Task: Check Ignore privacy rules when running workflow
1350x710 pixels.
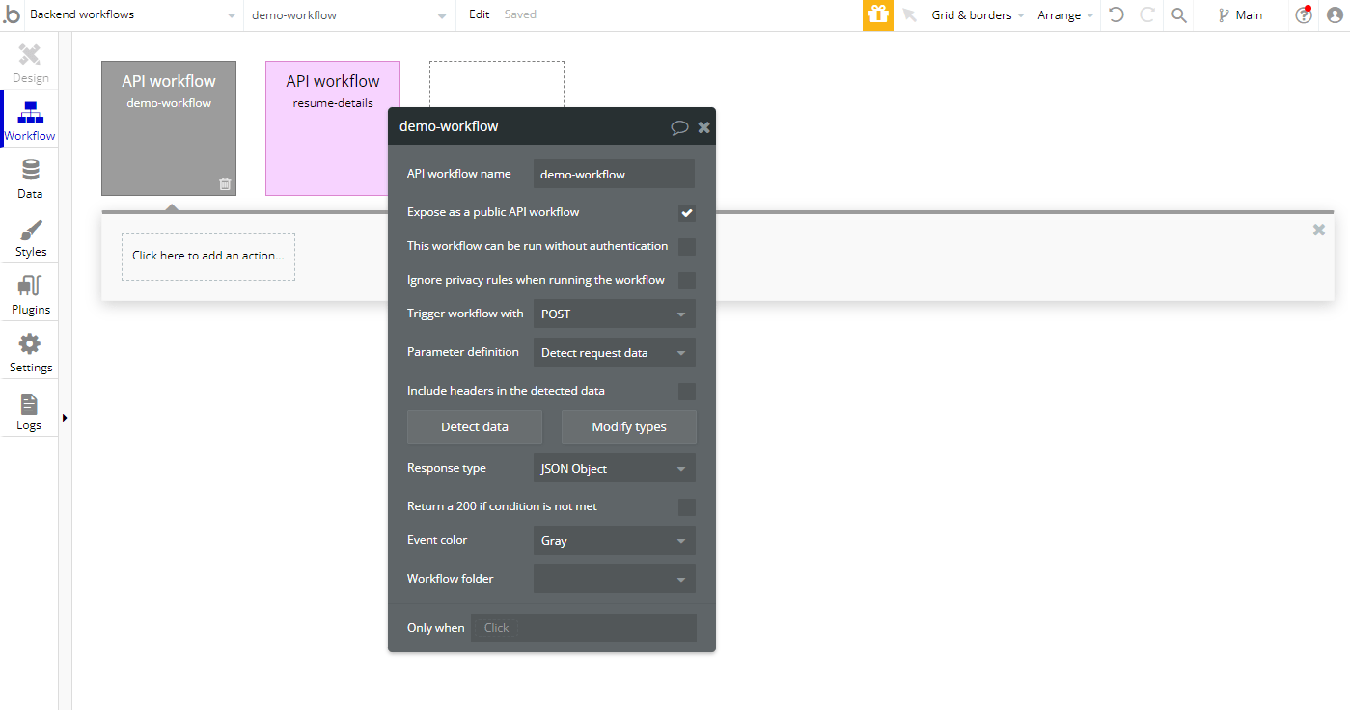Action: click(686, 278)
